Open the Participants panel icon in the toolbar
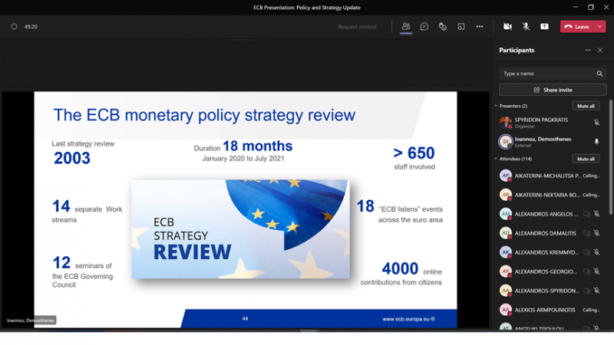The height and width of the screenshot is (345, 614). point(406,27)
